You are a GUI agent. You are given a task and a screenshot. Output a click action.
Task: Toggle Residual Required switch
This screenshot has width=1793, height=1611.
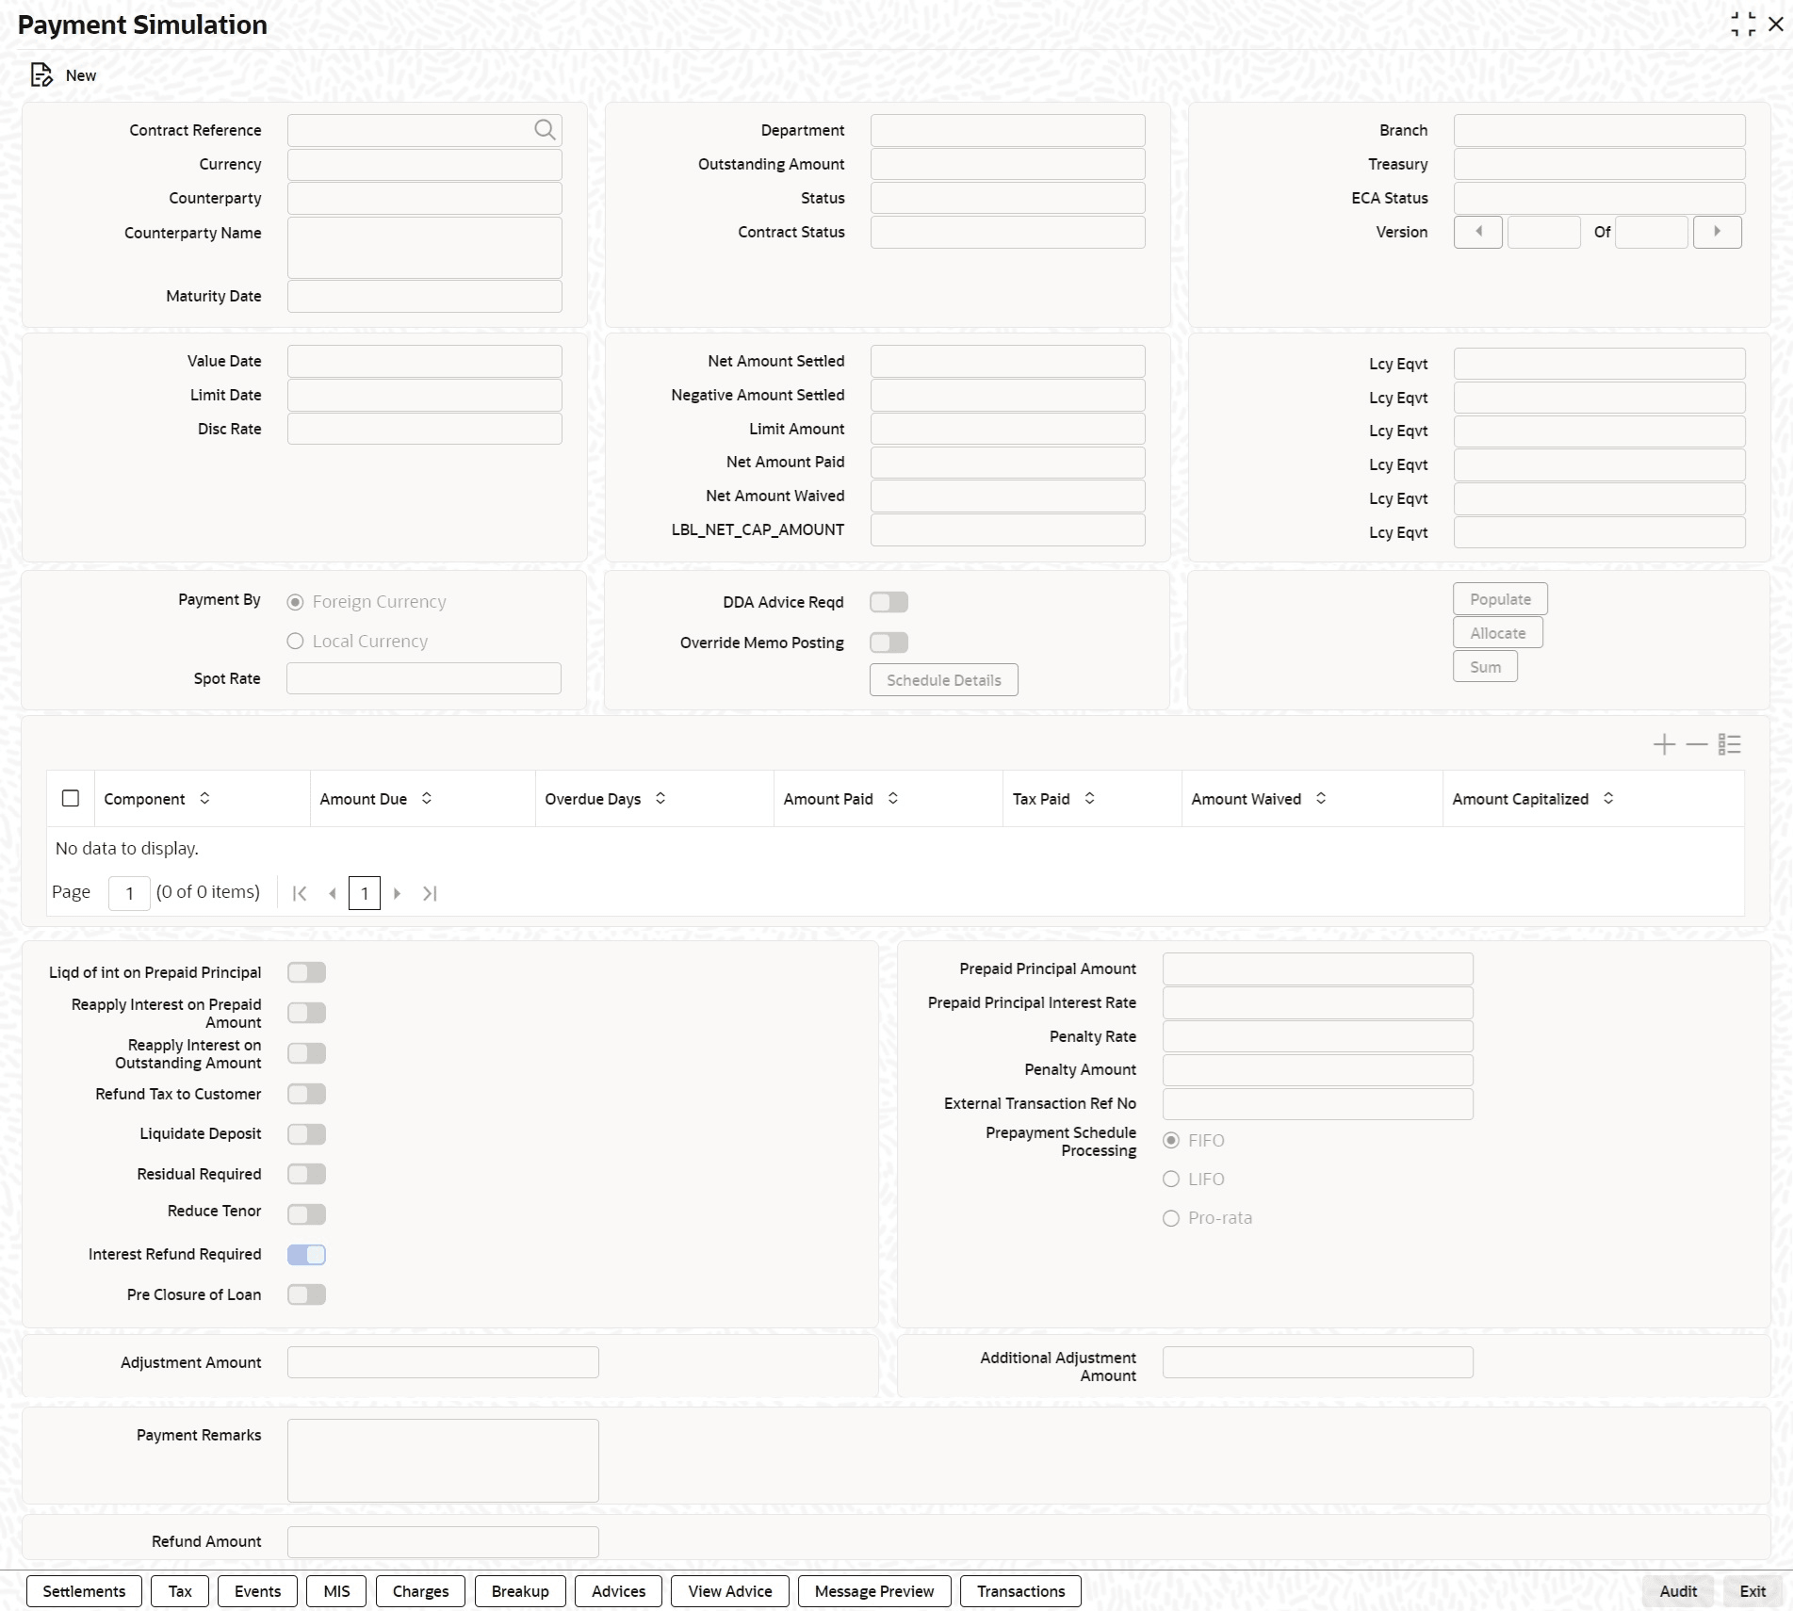pos(306,1174)
